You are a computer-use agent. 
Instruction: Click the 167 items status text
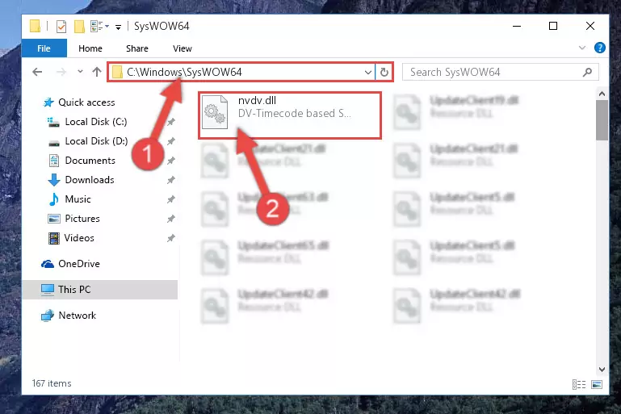52,383
